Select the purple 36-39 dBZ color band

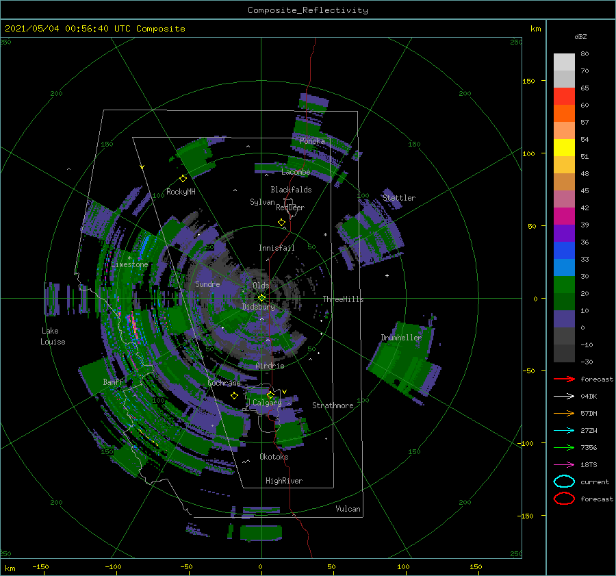564,234
